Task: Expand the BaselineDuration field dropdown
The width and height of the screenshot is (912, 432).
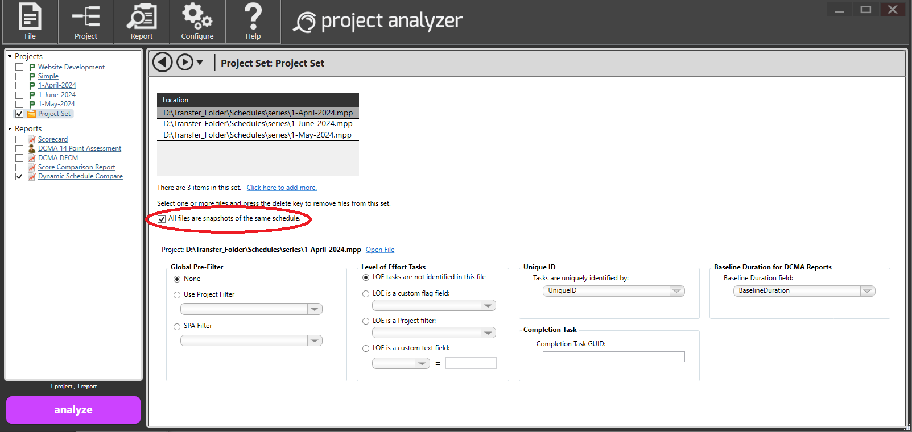Action: coord(867,291)
